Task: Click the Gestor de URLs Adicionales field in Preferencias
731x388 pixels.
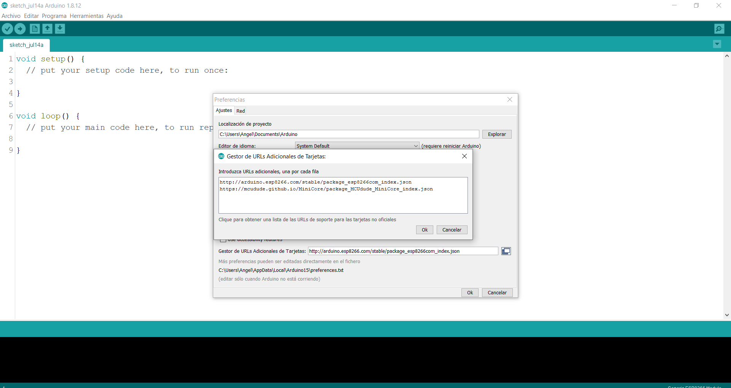Action: (403, 251)
